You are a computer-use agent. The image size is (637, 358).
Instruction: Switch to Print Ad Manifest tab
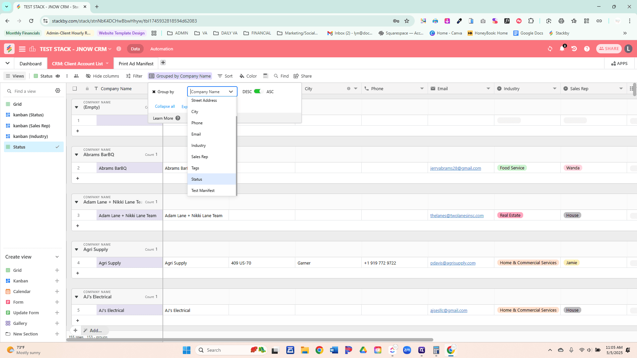click(136, 63)
